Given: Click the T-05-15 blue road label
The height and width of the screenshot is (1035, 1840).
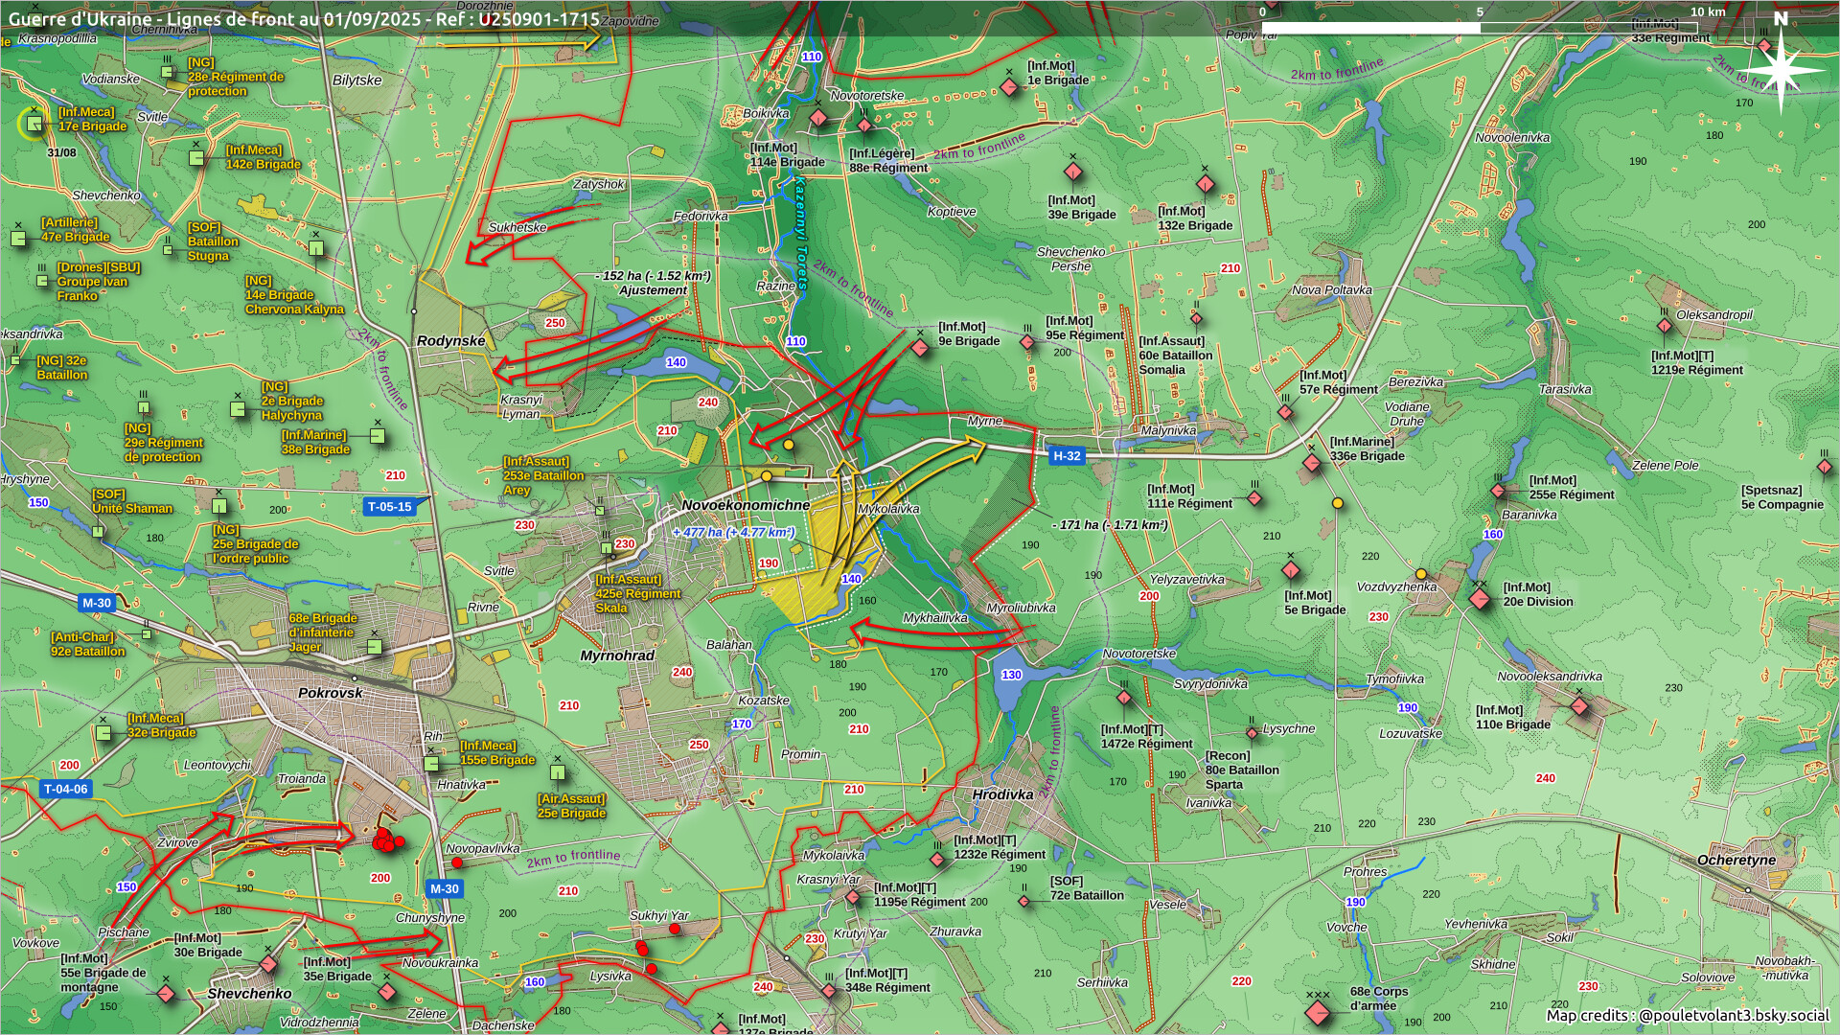Looking at the screenshot, I should [x=390, y=507].
